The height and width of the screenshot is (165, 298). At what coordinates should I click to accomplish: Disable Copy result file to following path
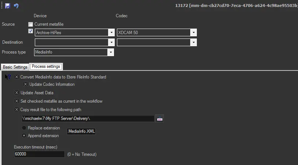(16, 109)
